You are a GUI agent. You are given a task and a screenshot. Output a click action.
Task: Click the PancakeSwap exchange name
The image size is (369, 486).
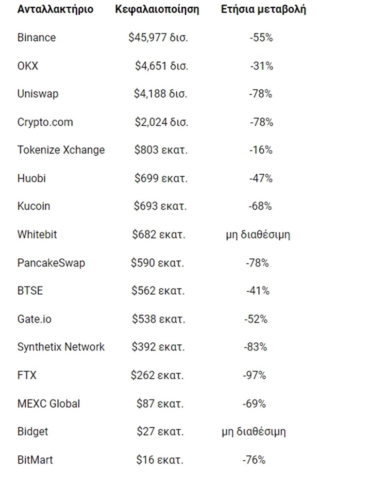51,263
